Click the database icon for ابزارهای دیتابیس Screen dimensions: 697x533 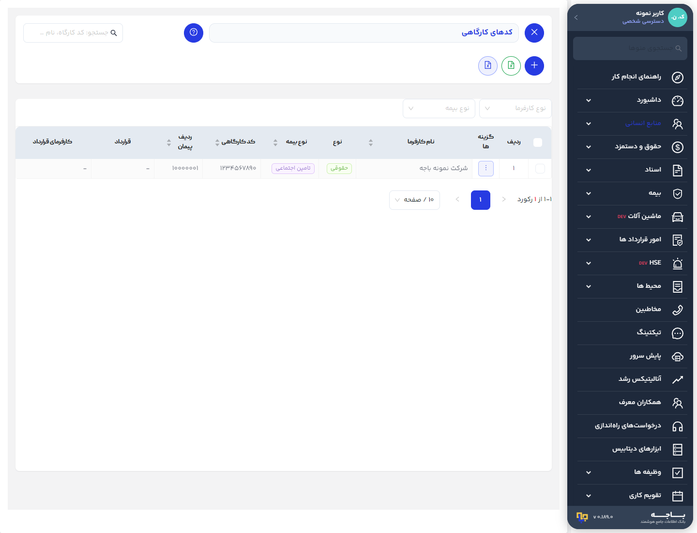[x=678, y=449]
